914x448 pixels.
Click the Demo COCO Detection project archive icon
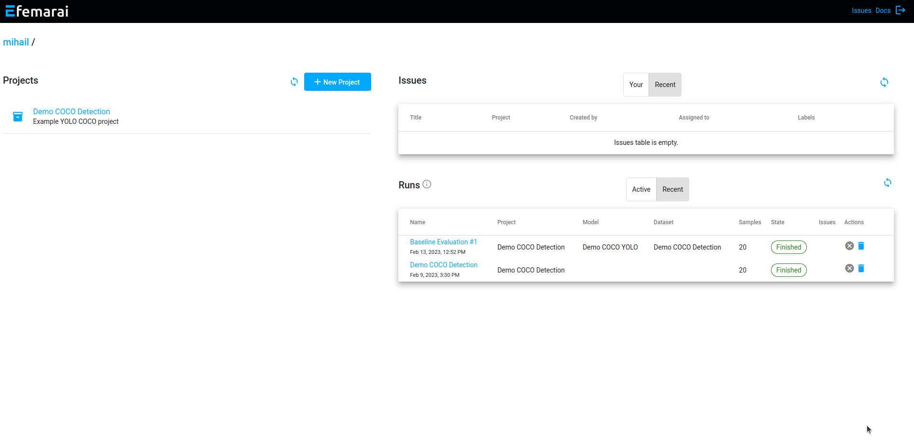click(x=18, y=116)
